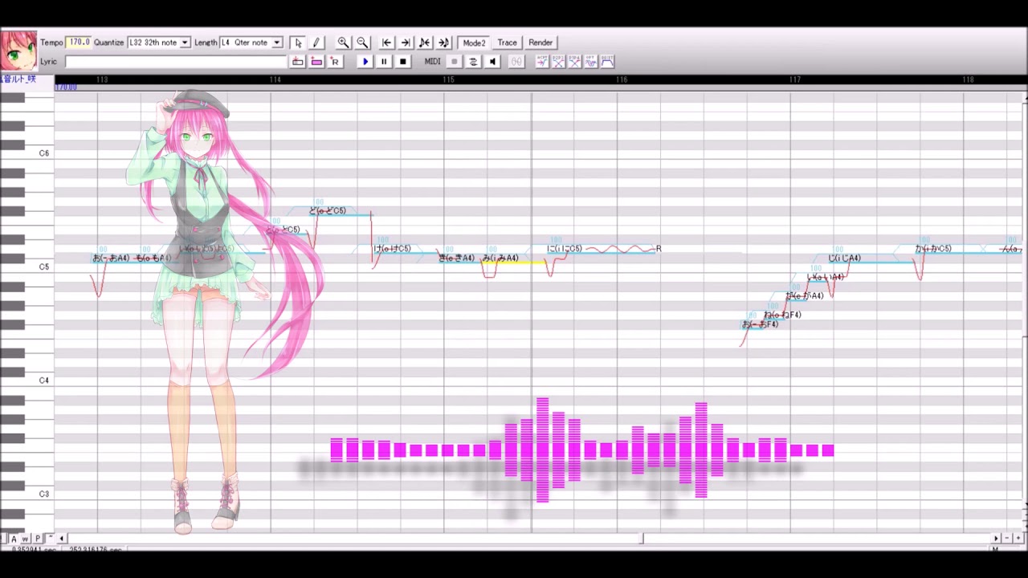
Task: Toggle the Mode2 button
Action: click(x=474, y=43)
